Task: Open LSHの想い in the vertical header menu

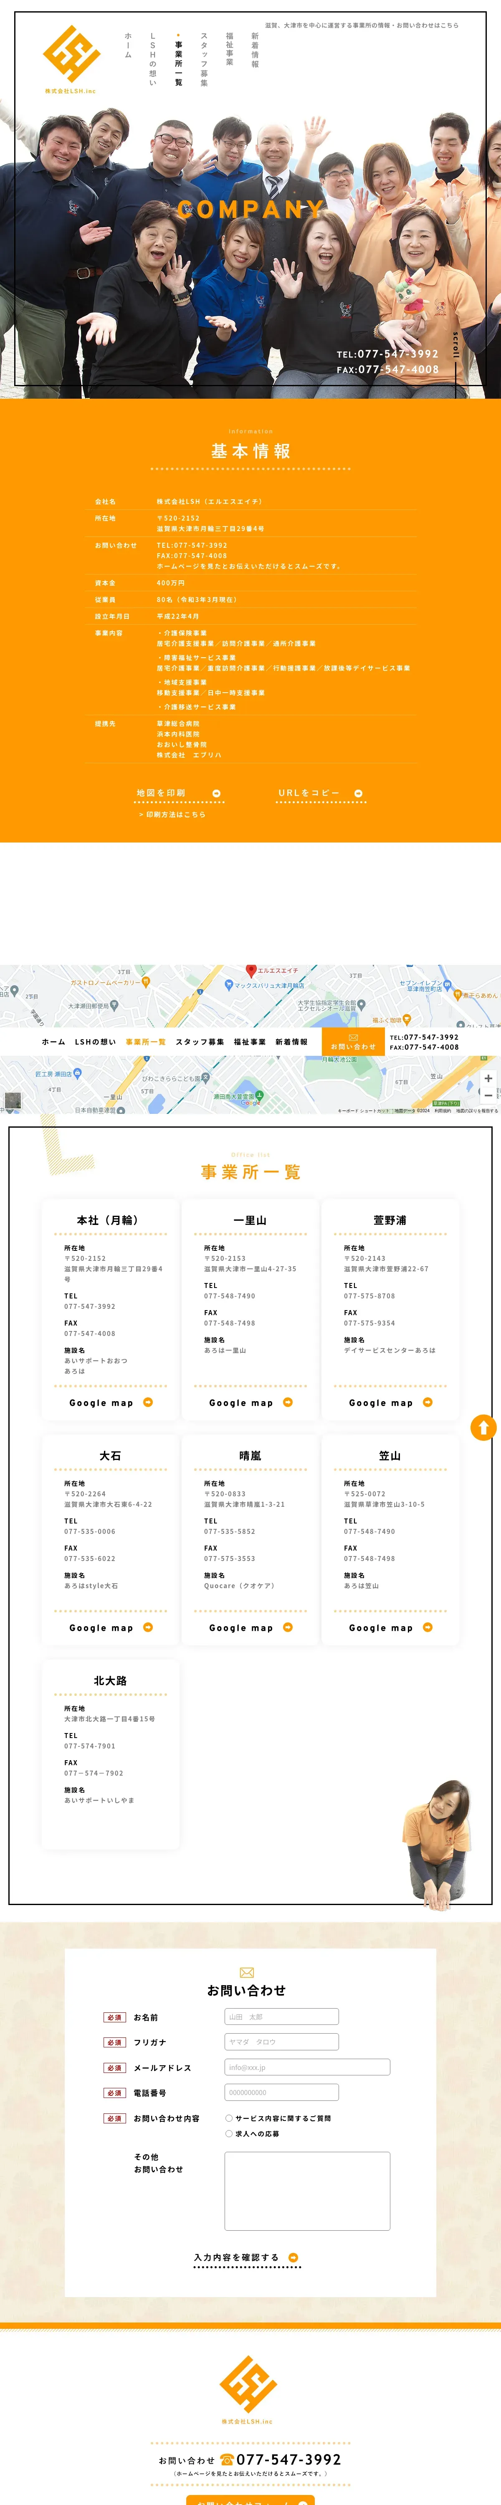Action: point(153,59)
